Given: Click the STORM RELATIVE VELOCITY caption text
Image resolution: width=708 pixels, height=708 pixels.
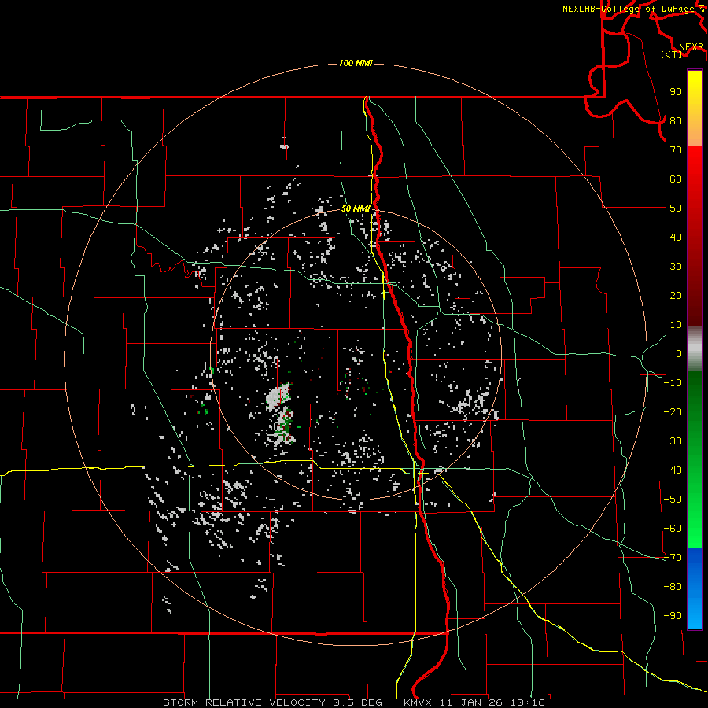Looking at the screenshot, I should 244,702.
